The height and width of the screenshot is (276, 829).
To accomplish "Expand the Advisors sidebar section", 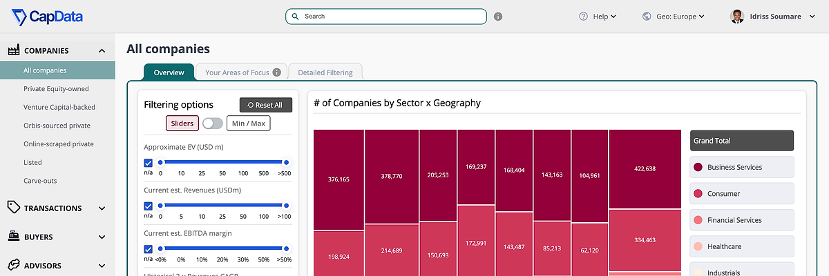I will pos(102,266).
